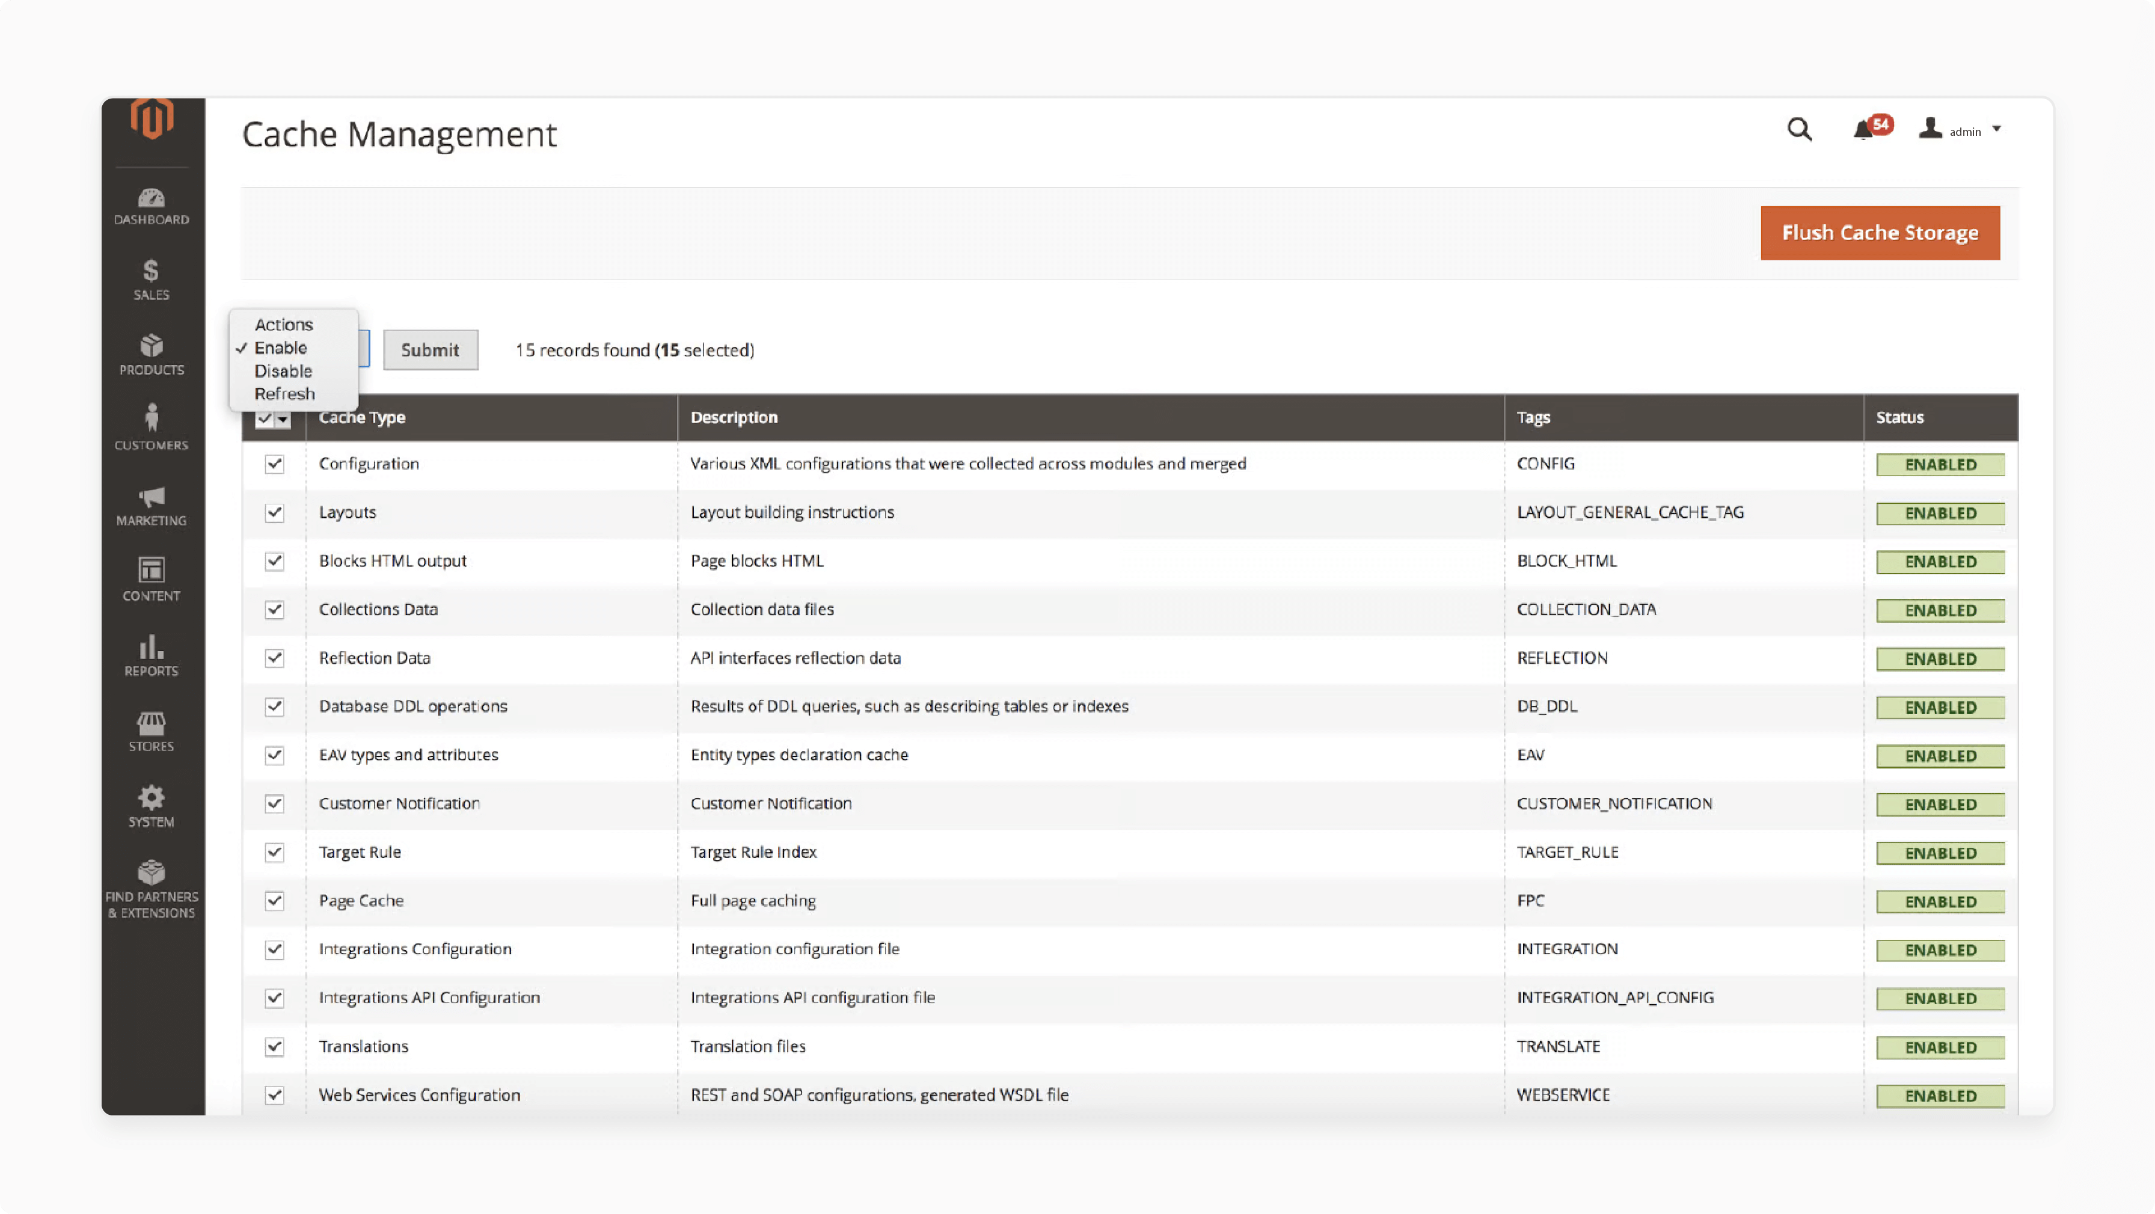Uncheck the Blocks HTML output checkbox
2155x1214 pixels.
click(274, 562)
